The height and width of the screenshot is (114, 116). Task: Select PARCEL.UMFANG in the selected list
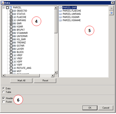click(72, 14)
